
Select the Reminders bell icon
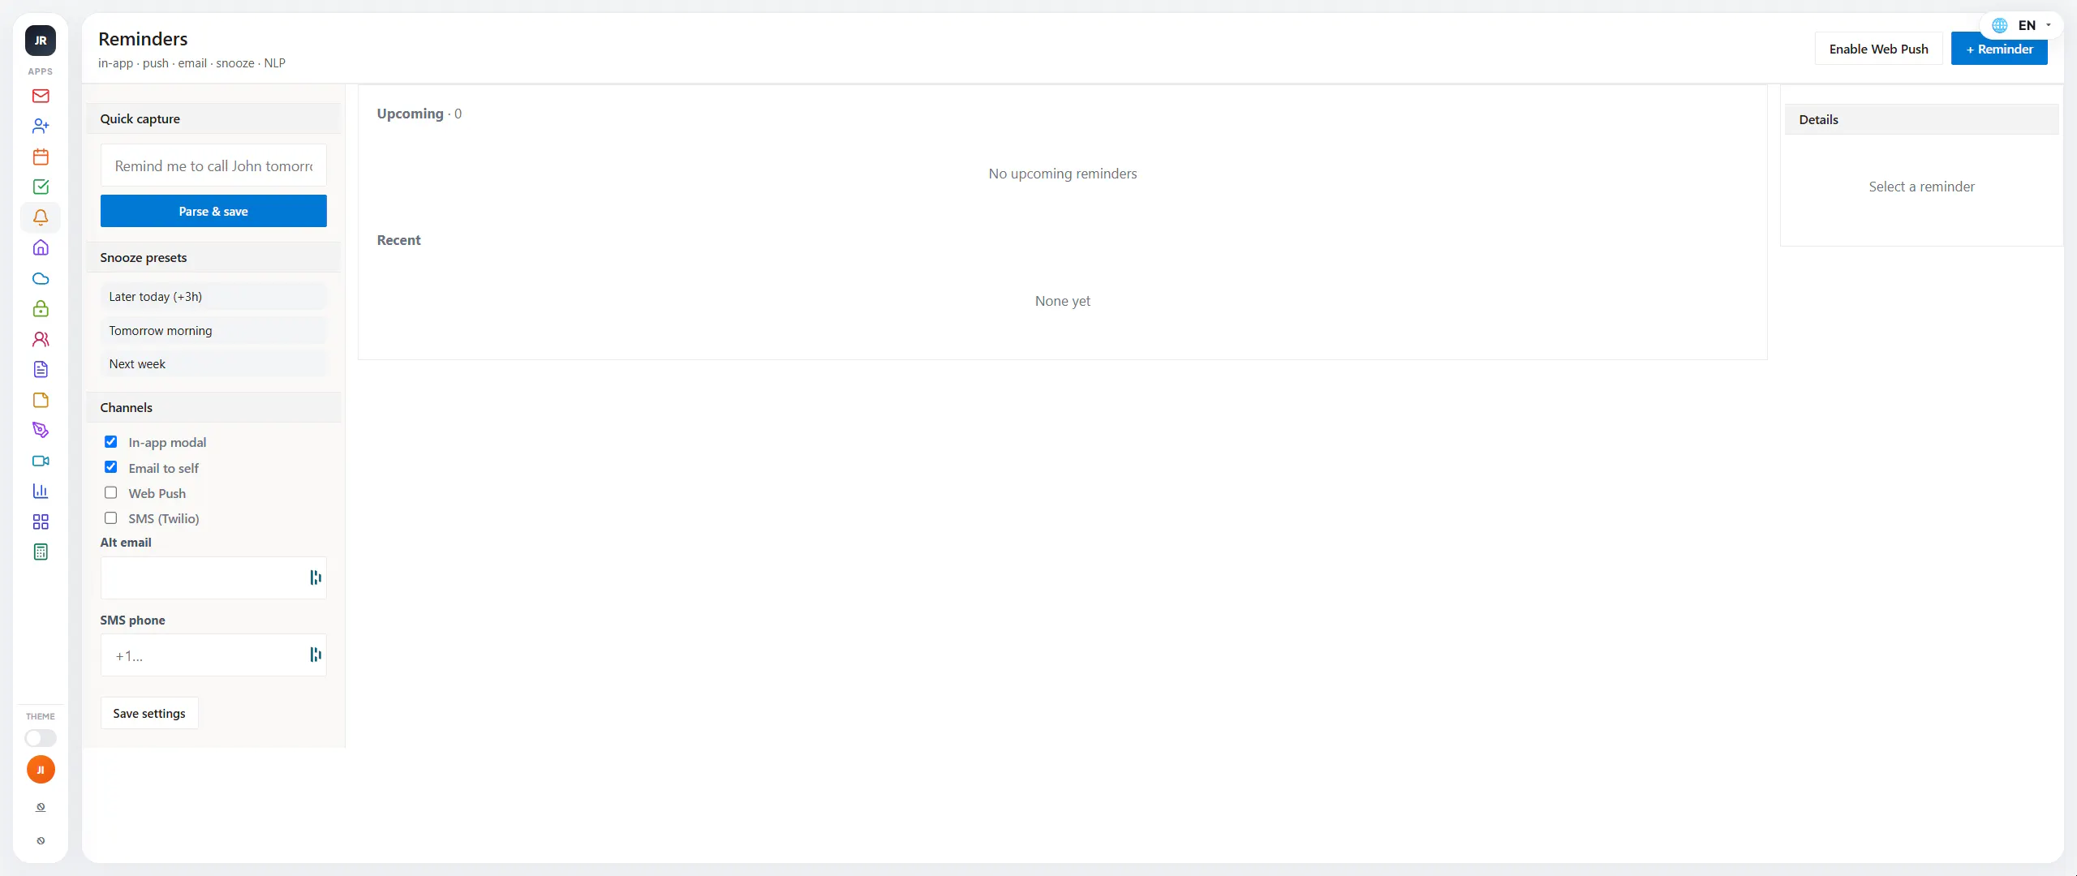(41, 217)
